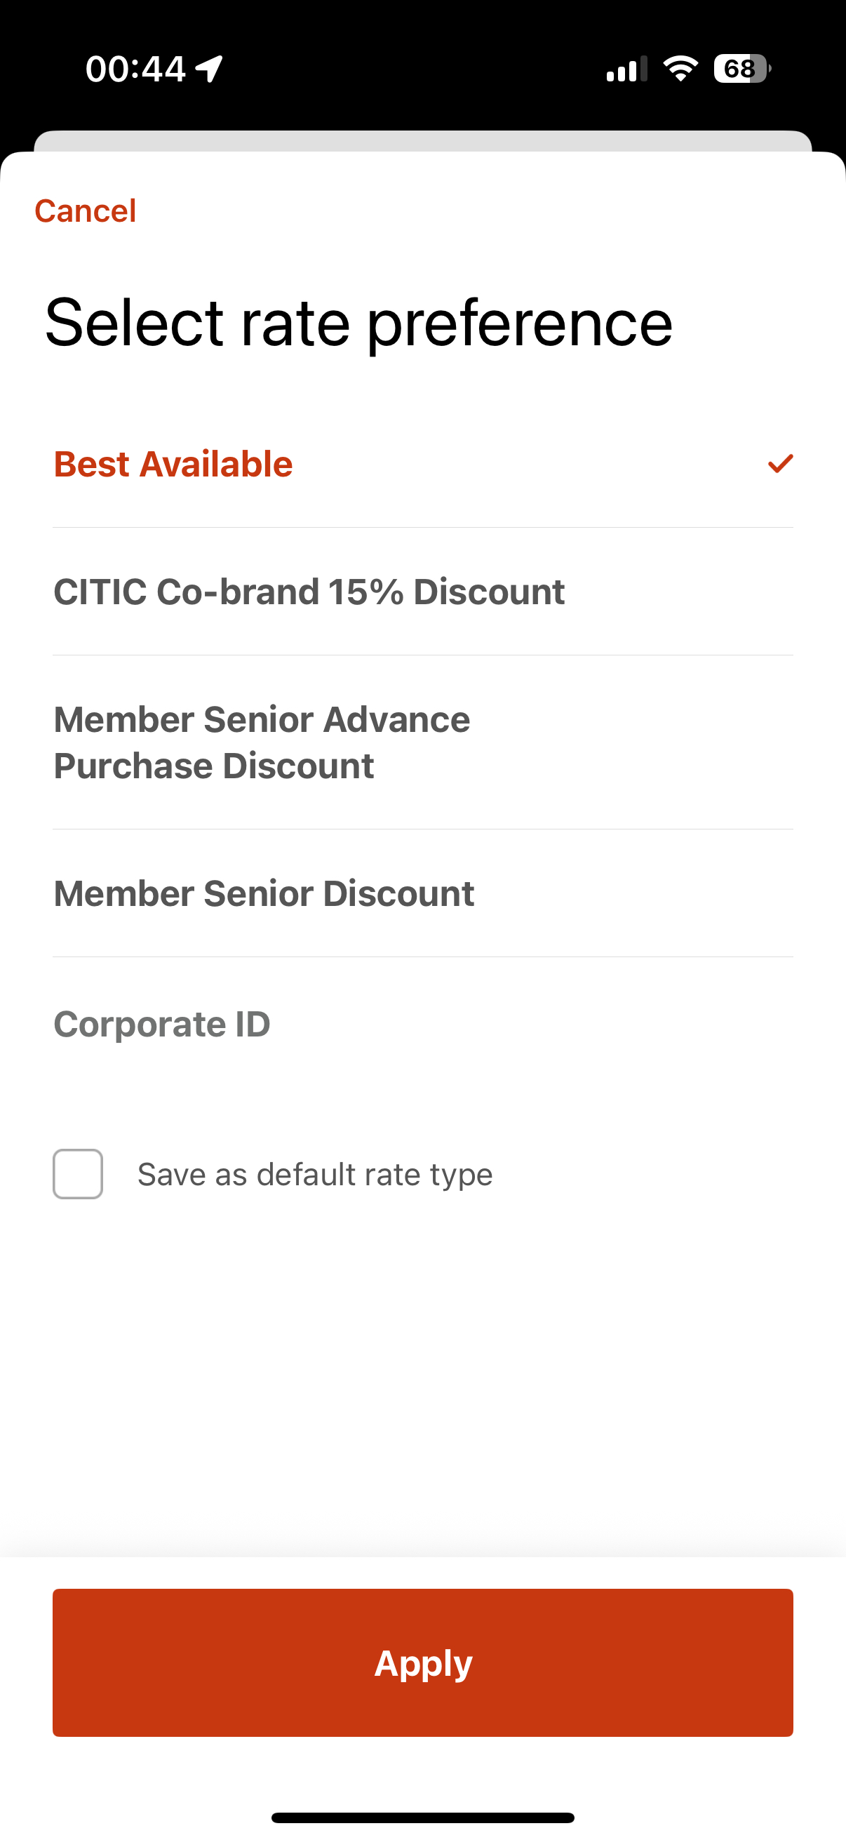This screenshot has height=1840, width=846.
Task: Apply the selected rate preference
Action: pyautogui.click(x=422, y=1662)
